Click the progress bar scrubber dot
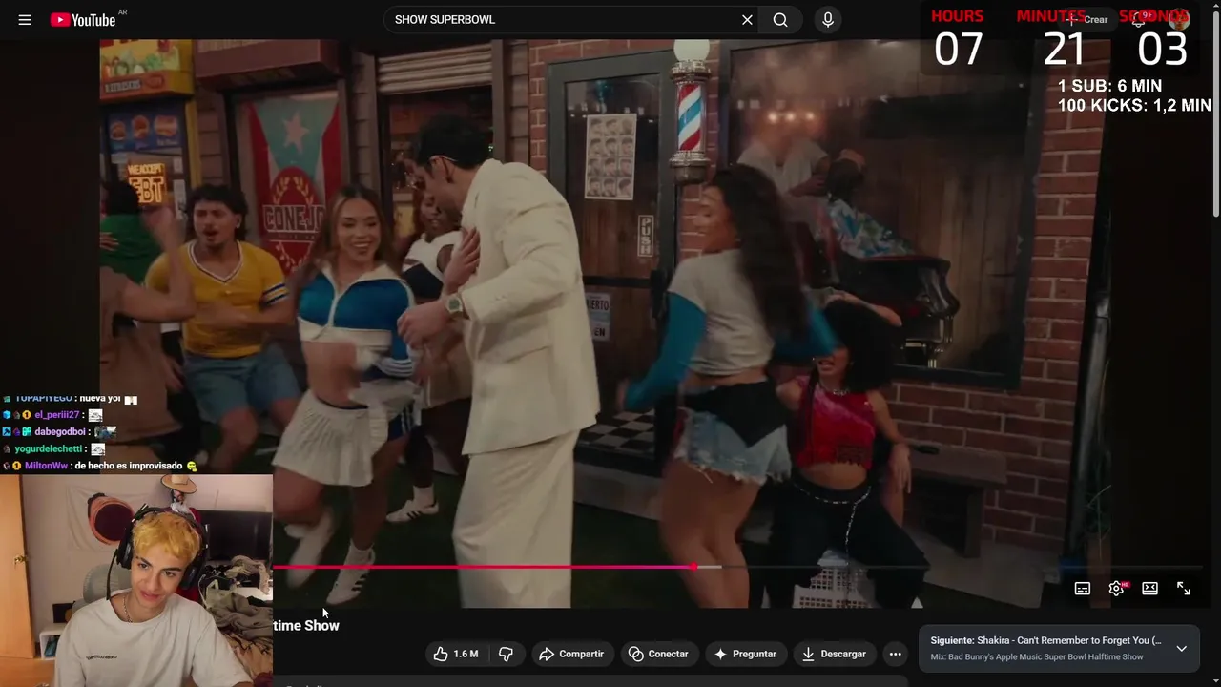This screenshot has width=1221, height=687. [693, 568]
